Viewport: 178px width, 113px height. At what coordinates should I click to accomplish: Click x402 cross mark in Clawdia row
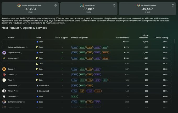pos(62,75)
